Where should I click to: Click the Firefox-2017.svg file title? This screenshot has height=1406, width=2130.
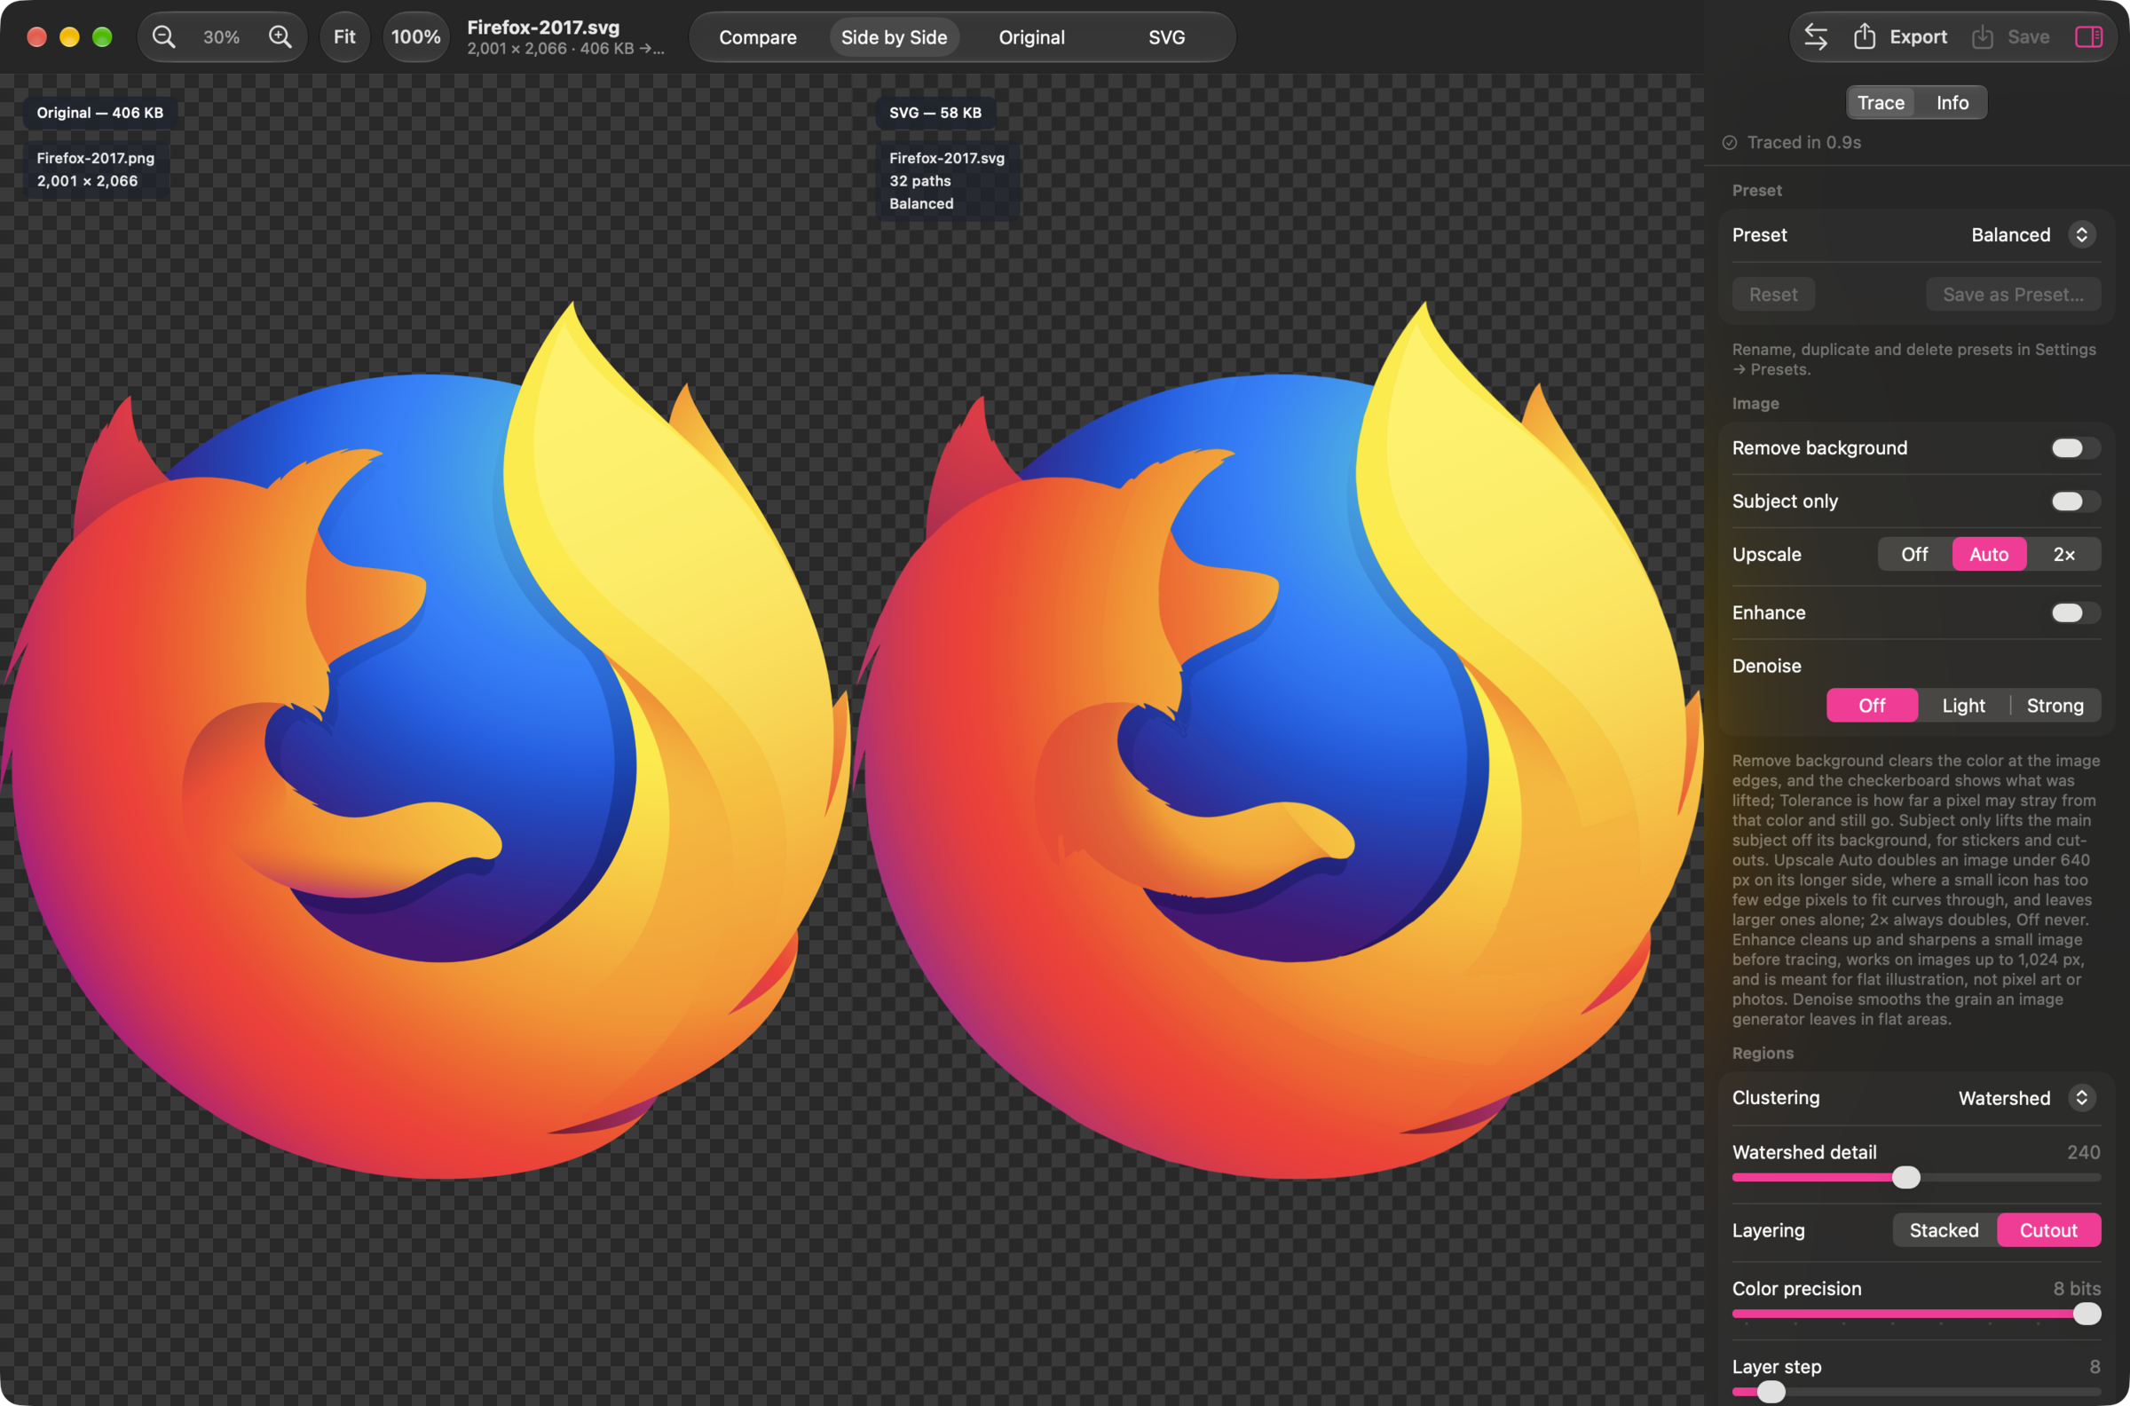[543, 27]
